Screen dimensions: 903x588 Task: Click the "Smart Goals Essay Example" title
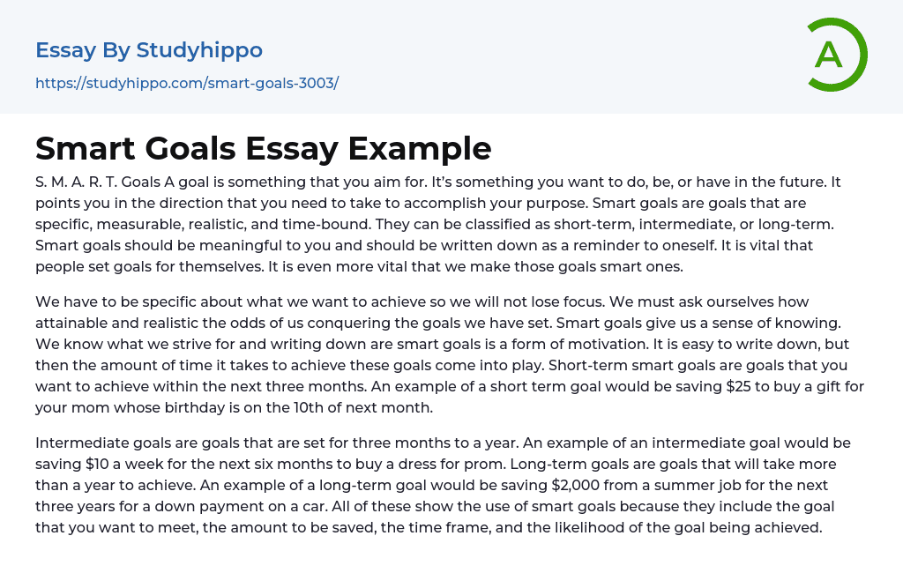264,148
